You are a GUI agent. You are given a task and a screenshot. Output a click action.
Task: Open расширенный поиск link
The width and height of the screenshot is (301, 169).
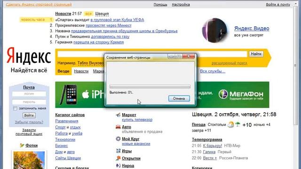(x=230, y=63)
